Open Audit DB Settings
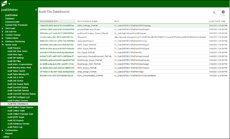Viewport: 230px width, 139px height. coord(16,58)
